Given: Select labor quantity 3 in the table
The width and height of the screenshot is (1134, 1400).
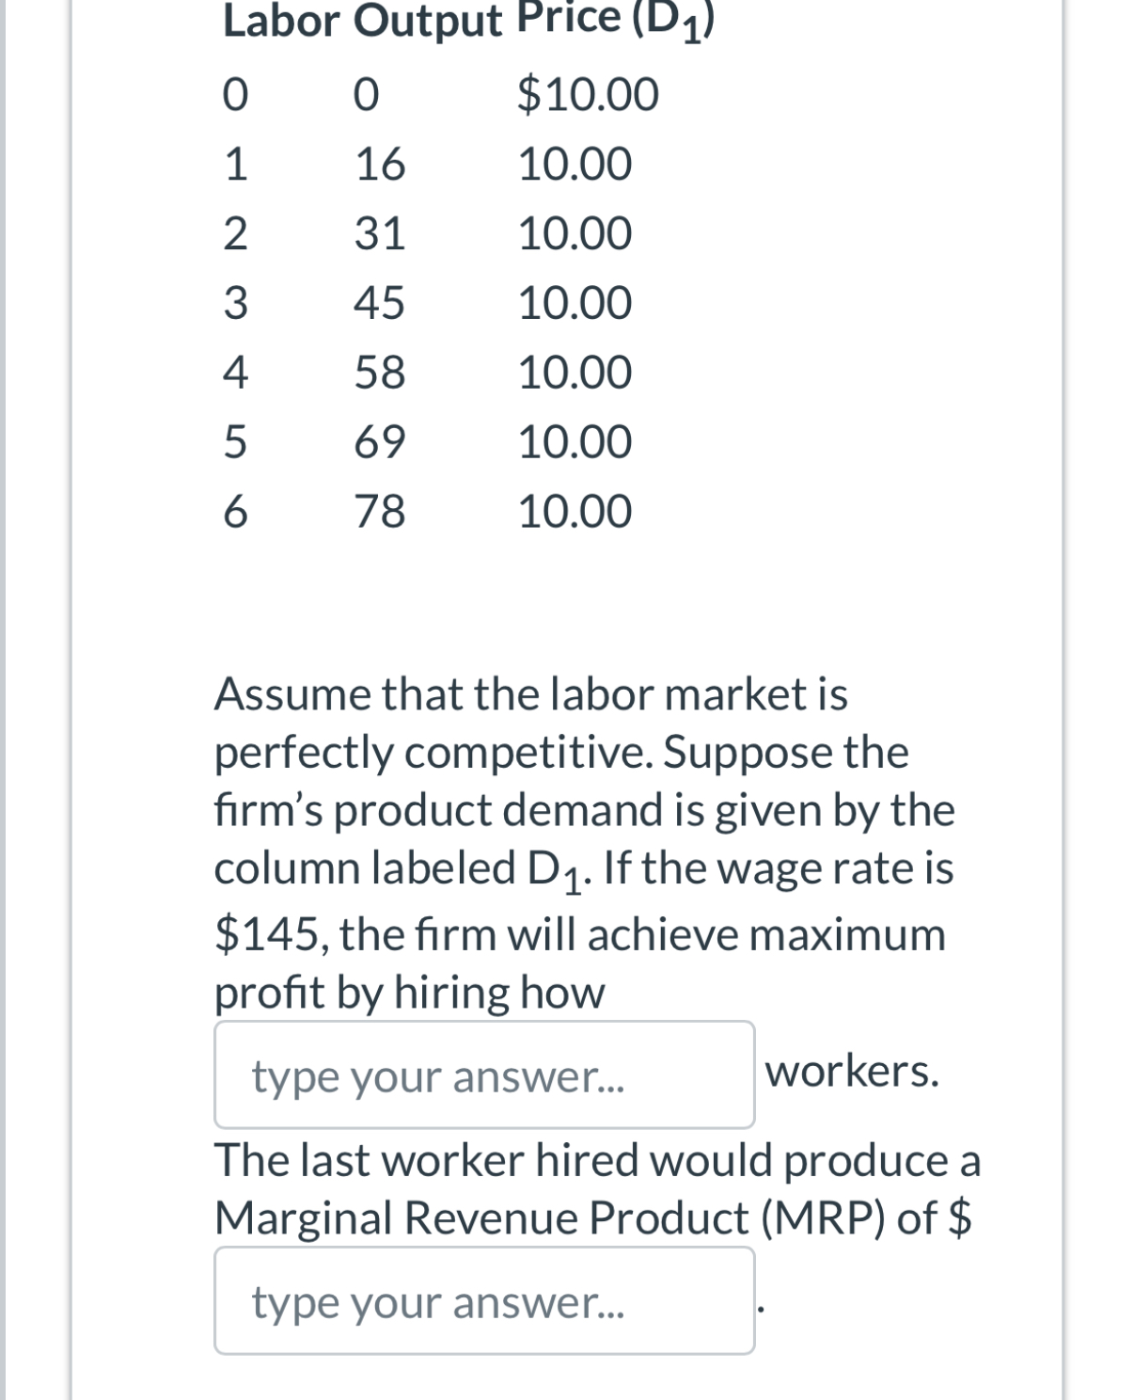Looking at the screenshot, I should [238, 303].
